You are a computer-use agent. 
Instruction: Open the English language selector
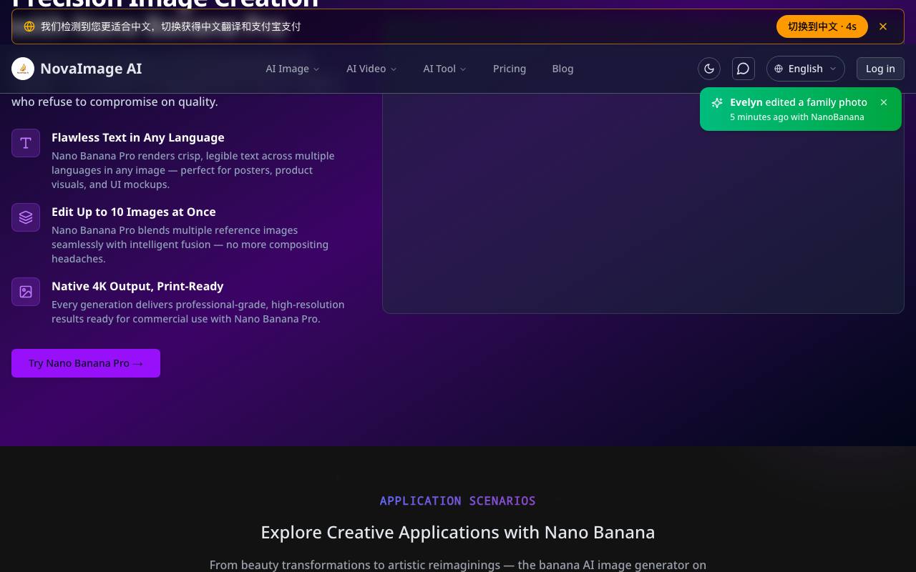click(806, 69)
